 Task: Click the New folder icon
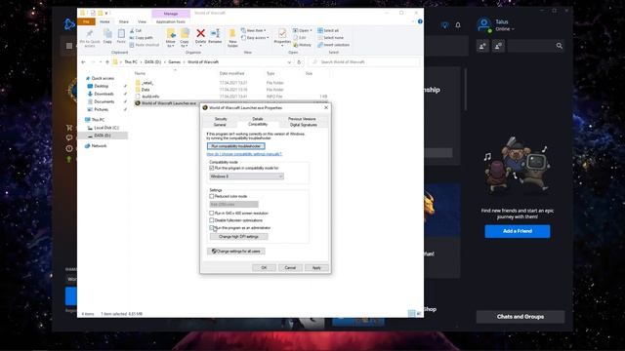click(x=232, y=33)
